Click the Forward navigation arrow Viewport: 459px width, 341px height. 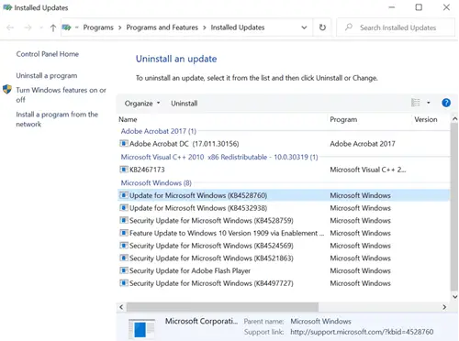pyautogui.click(x=28, y=27)
